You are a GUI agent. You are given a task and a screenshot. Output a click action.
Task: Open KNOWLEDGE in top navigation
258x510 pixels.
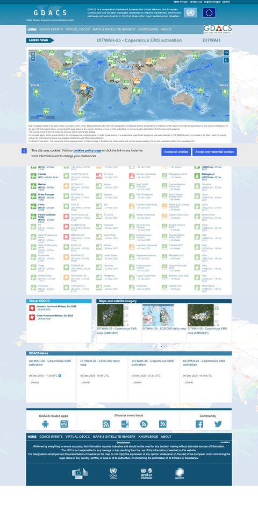tap(148, 29)
